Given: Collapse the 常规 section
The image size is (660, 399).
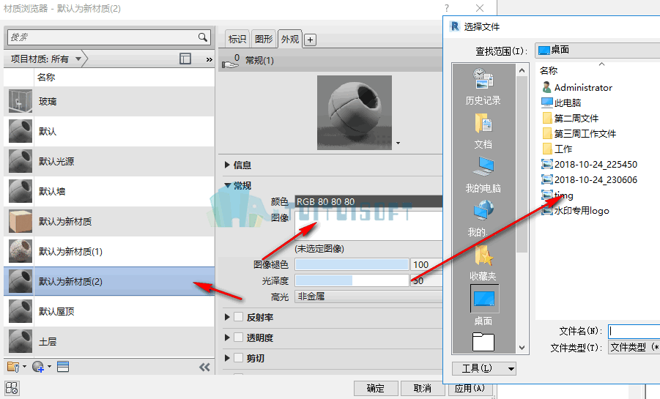Looking at the screenshot, I should (x=227, y=185).
